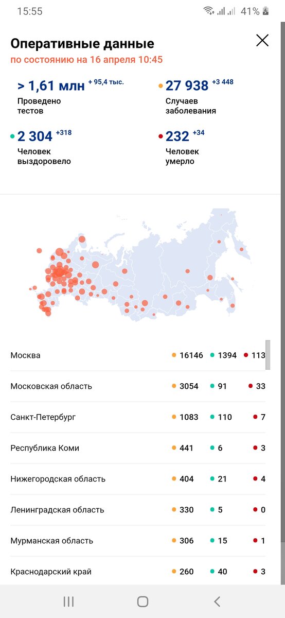285x618 pixels.
Task: Tap the Нижегородская область row
Action: pos(138,479)
